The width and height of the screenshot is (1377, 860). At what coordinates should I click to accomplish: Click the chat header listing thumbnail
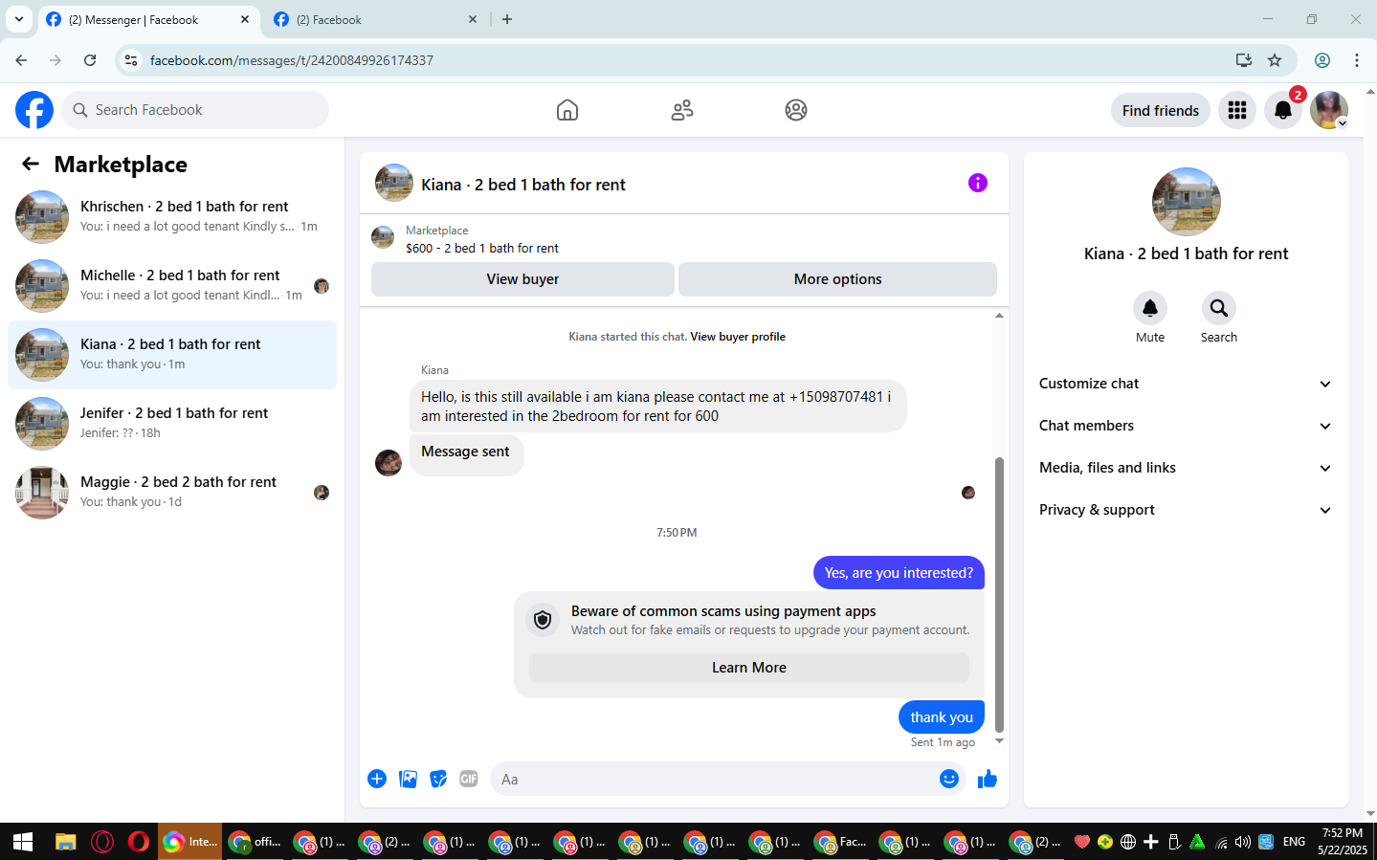click(394, 183)
